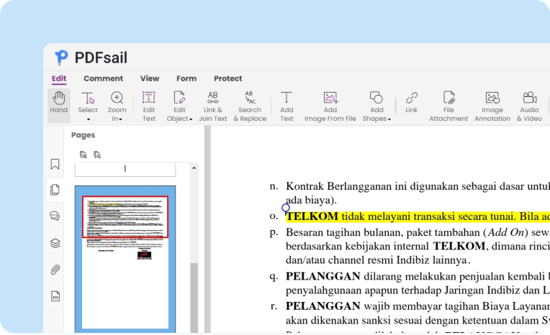Choose the Add Shapes tool
The height and width of the screenshot is (335, 550).
click(x=376, y=106)
